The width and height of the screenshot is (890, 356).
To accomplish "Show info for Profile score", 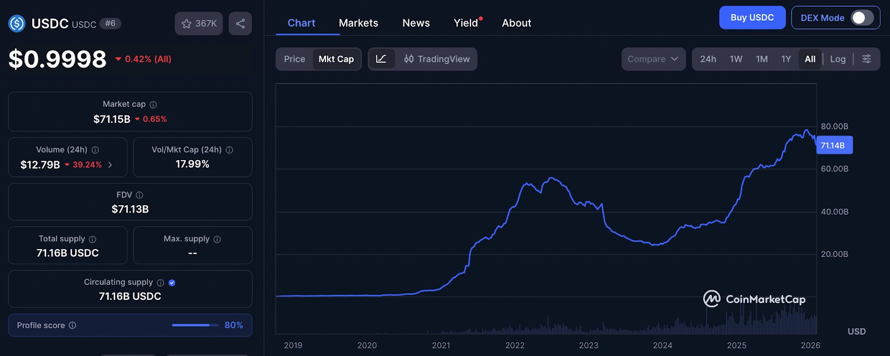I will point(72,325).
